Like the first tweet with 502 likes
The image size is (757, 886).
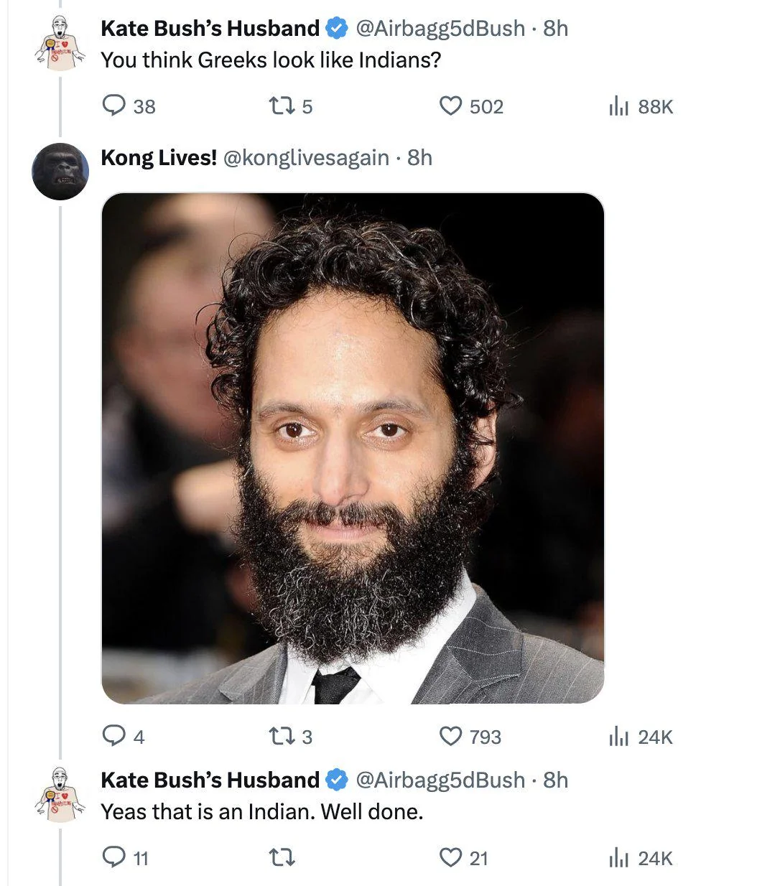point(470,106)
